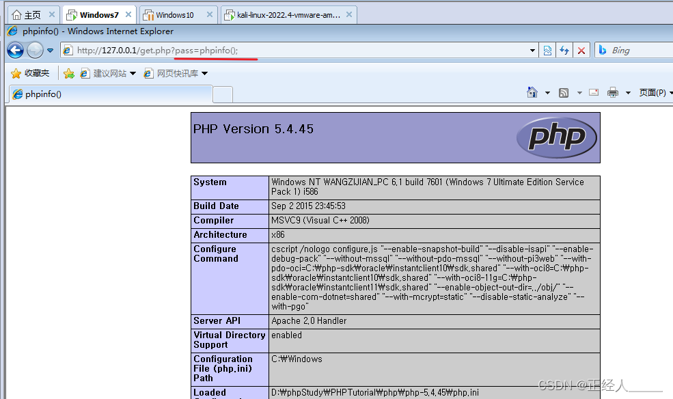Screen dimensions: 673x399
Task: Open recent pages dropdown beside forward button
Action: click(x=50, y=50)
